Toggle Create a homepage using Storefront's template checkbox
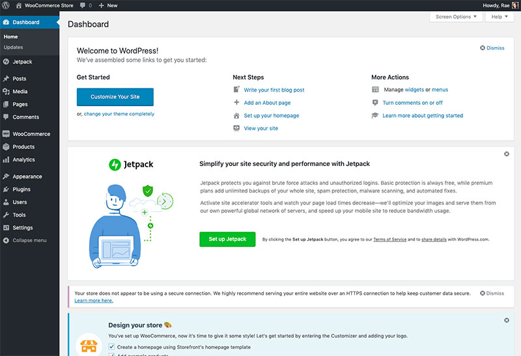 [x=111, y=347]
